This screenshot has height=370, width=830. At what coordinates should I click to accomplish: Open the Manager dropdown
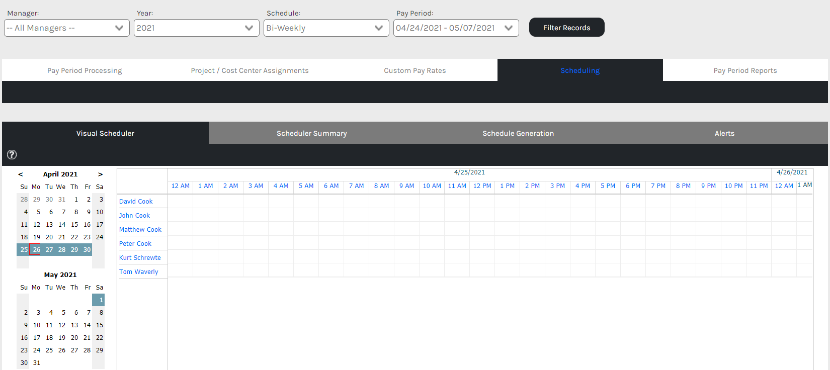point(67,28)
